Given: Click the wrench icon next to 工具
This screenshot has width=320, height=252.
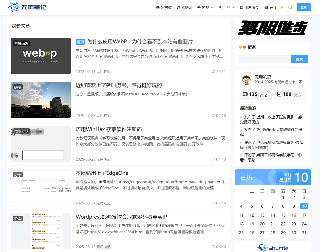Looking at the screenshot, I should coord(220,7).
